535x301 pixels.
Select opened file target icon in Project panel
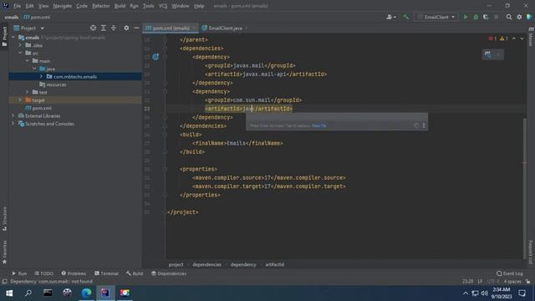[93, 28]
